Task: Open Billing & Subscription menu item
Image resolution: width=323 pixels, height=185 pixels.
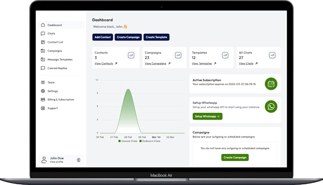Action: 61,100
